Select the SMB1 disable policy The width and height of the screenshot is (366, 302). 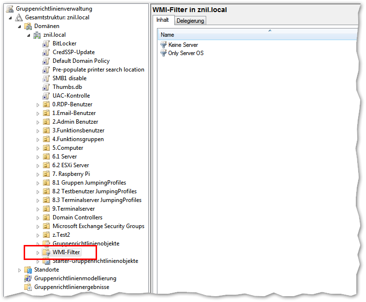69,78
